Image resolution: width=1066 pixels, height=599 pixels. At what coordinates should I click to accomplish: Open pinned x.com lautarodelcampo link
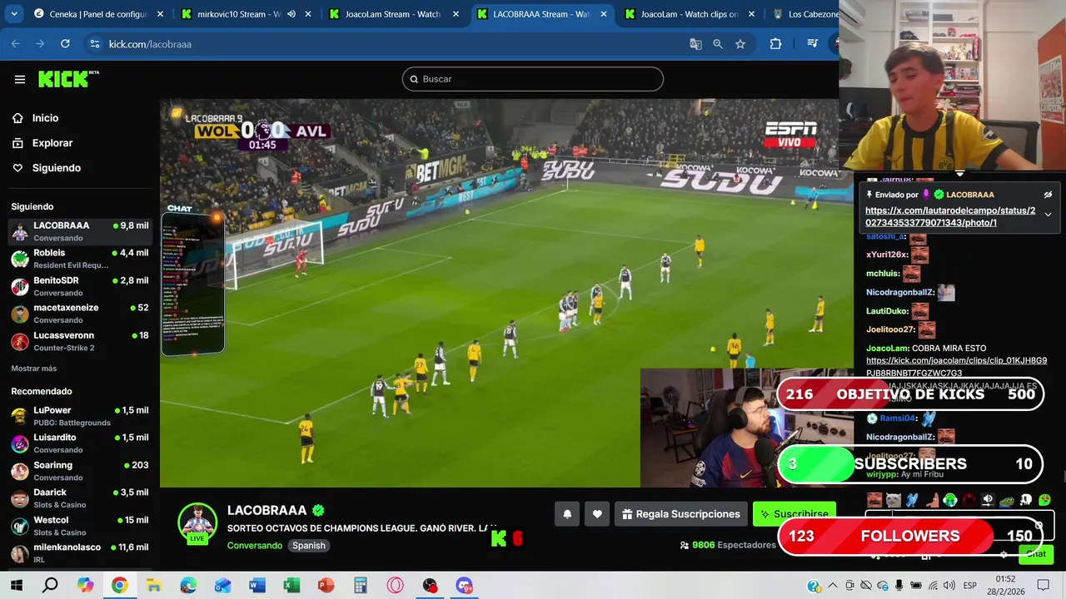click(x=950, y=216)
